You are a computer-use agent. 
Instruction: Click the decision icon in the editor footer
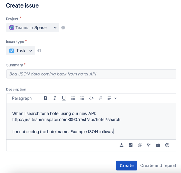point(149,145)
